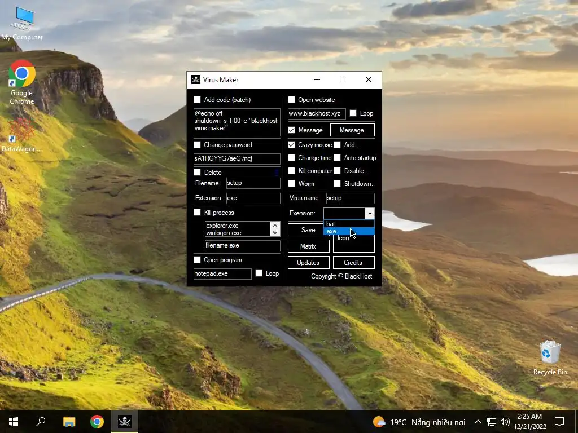Click the www.blackhost.xyz website field
The image size is (578, 433).
tap(317, 113)
